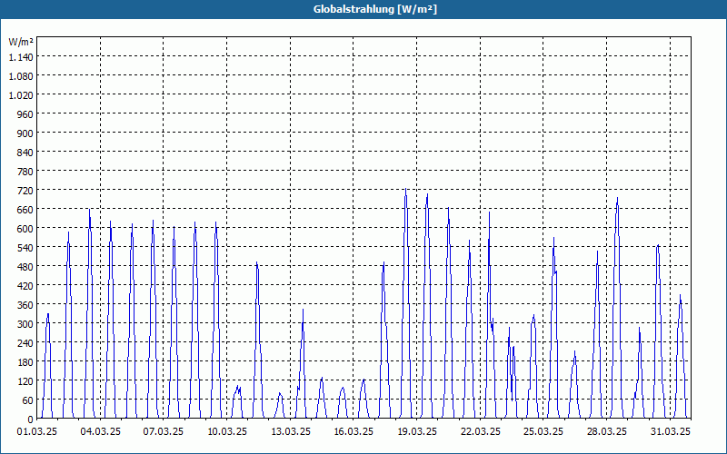Select the 900 y-axis value
Screen dimensions: 727x454
25,133
